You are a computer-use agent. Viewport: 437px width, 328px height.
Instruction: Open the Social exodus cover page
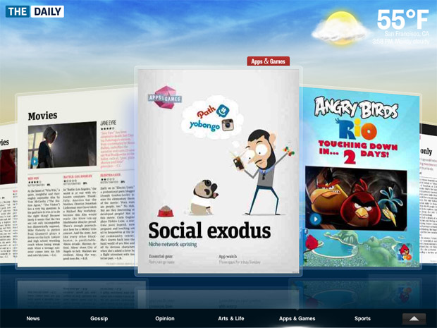[x=218, y=171]
